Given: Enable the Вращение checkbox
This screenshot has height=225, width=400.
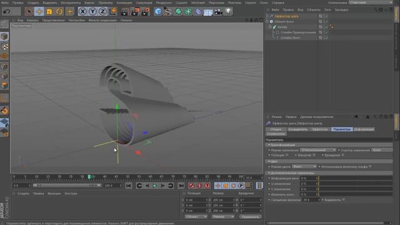Looking at the screenshot, I should [343, 155].
